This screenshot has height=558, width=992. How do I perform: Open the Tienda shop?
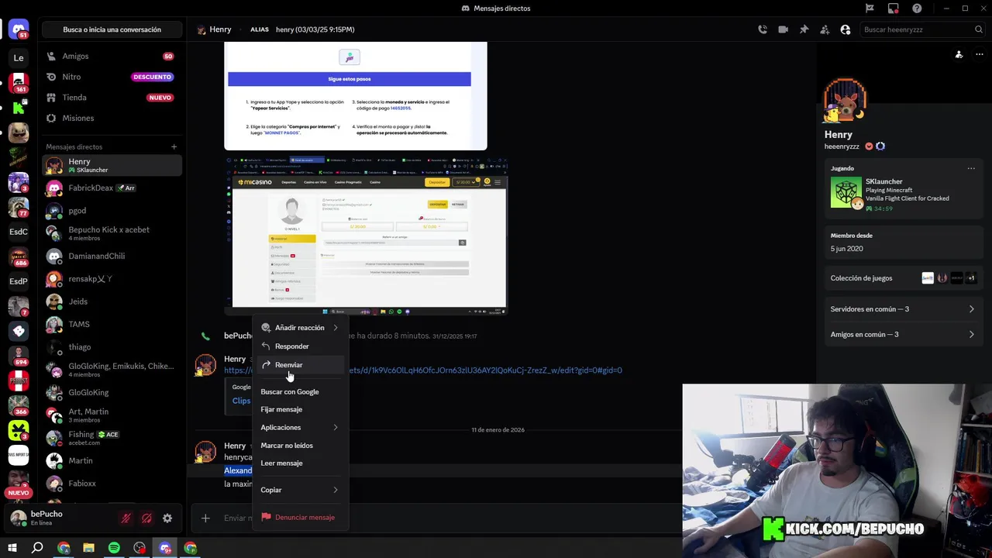(112, 98)
